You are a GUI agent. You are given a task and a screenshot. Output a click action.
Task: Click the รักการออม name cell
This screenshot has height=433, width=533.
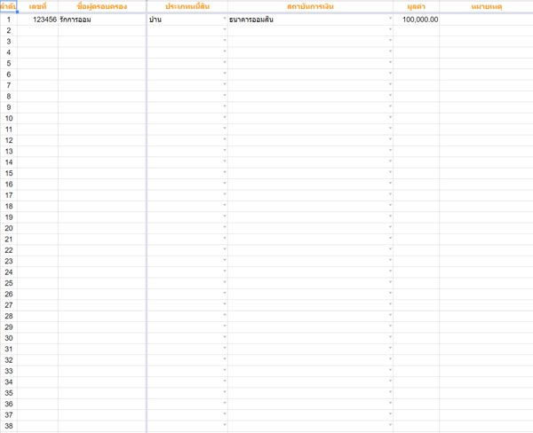tap(101, 20)
